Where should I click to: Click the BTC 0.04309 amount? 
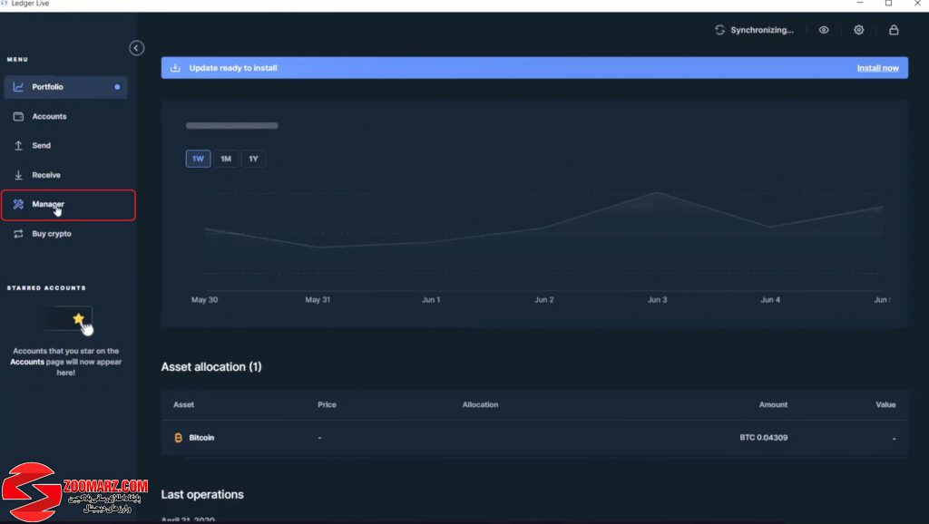(763, 438)
